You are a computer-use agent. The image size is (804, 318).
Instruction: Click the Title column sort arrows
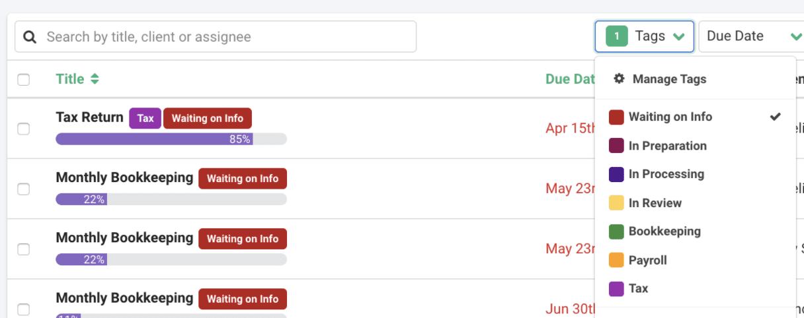point(95,79)
